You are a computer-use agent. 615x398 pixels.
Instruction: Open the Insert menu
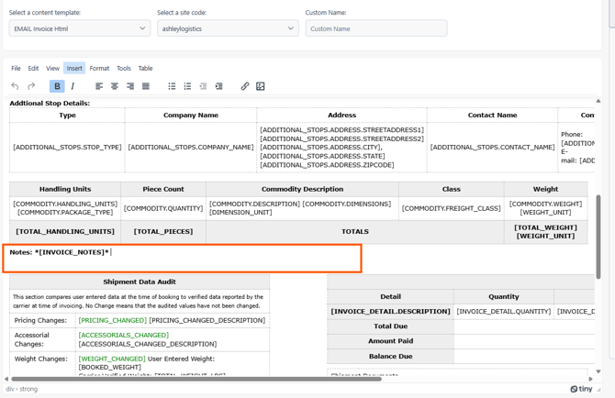point(74,68)
